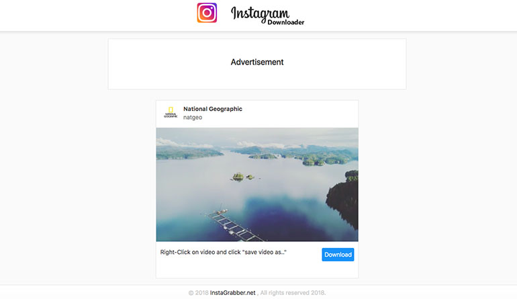Click the Download button
This screenshot has width=517, height=299.
pyautogui.click(x=338, y=255)
